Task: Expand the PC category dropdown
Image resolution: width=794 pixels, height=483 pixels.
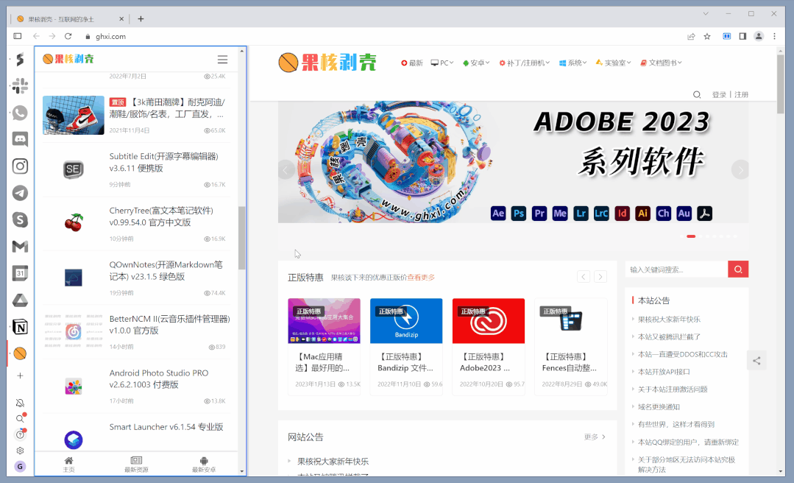Action: coord(442,63)
